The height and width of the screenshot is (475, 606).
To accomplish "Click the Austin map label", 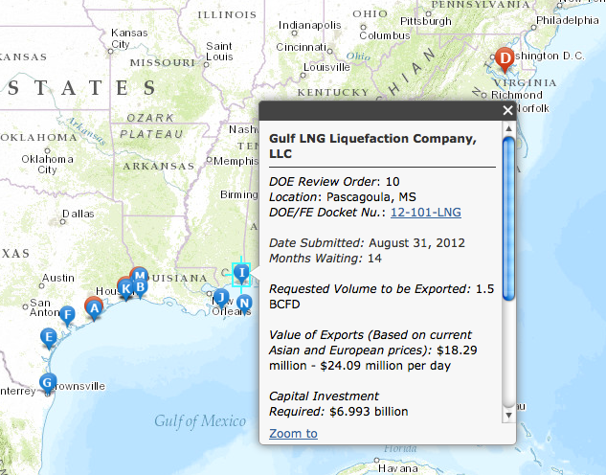I will (58, 278).
